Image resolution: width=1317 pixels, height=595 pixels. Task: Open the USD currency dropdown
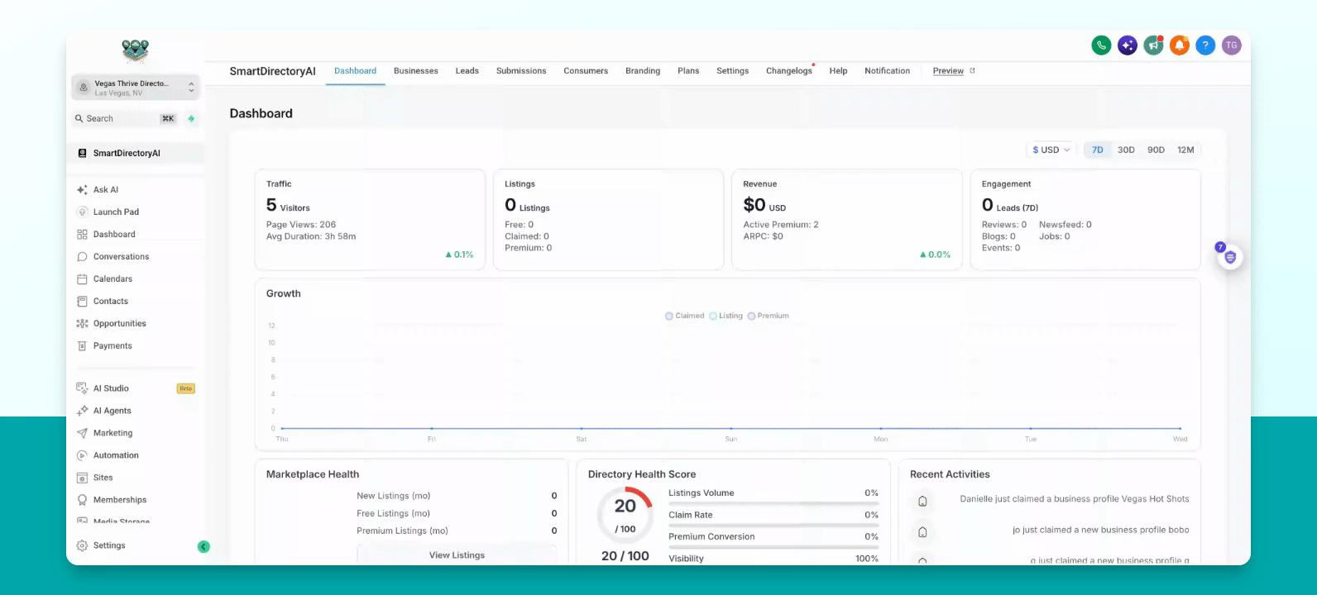(x=1051, y=150)
